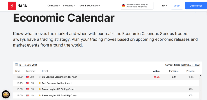The width and height of the screenshot is (207, 100).
Task: Click the Previous column header
Action: point(191,71)
